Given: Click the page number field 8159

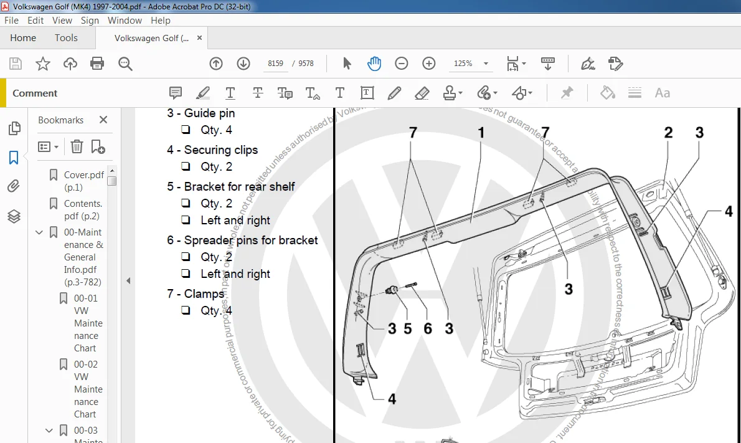Looking at the screenshot, I should point(275,64).
